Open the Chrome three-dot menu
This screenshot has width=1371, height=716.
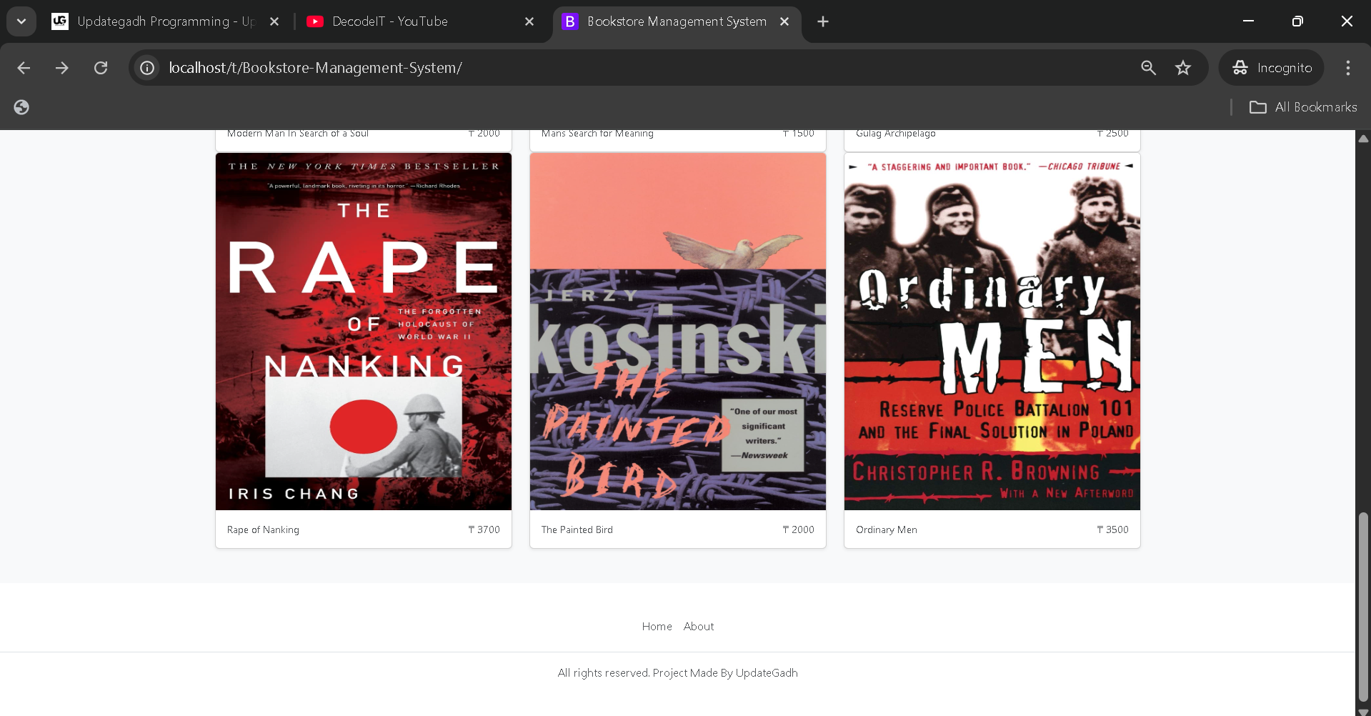1347,68
